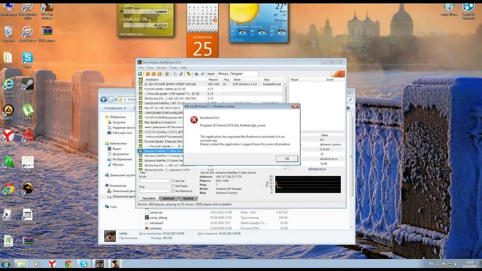
Task: Switch to Hosted tab
Action: (x=188, y=198)
